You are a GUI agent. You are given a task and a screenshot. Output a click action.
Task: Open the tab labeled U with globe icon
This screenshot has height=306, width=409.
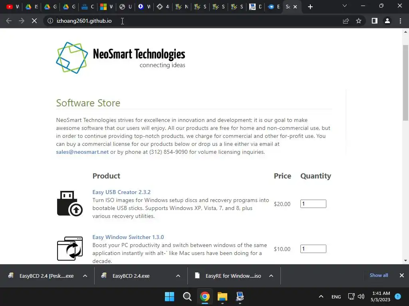125,7
